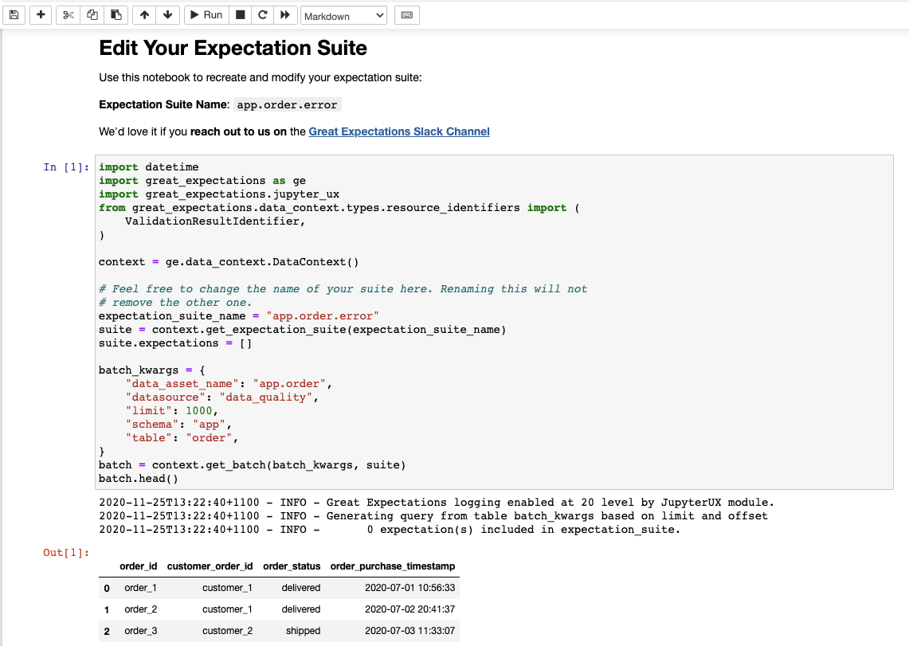Open Great Expectations Slack Channel link

click(x=399, y=131)
